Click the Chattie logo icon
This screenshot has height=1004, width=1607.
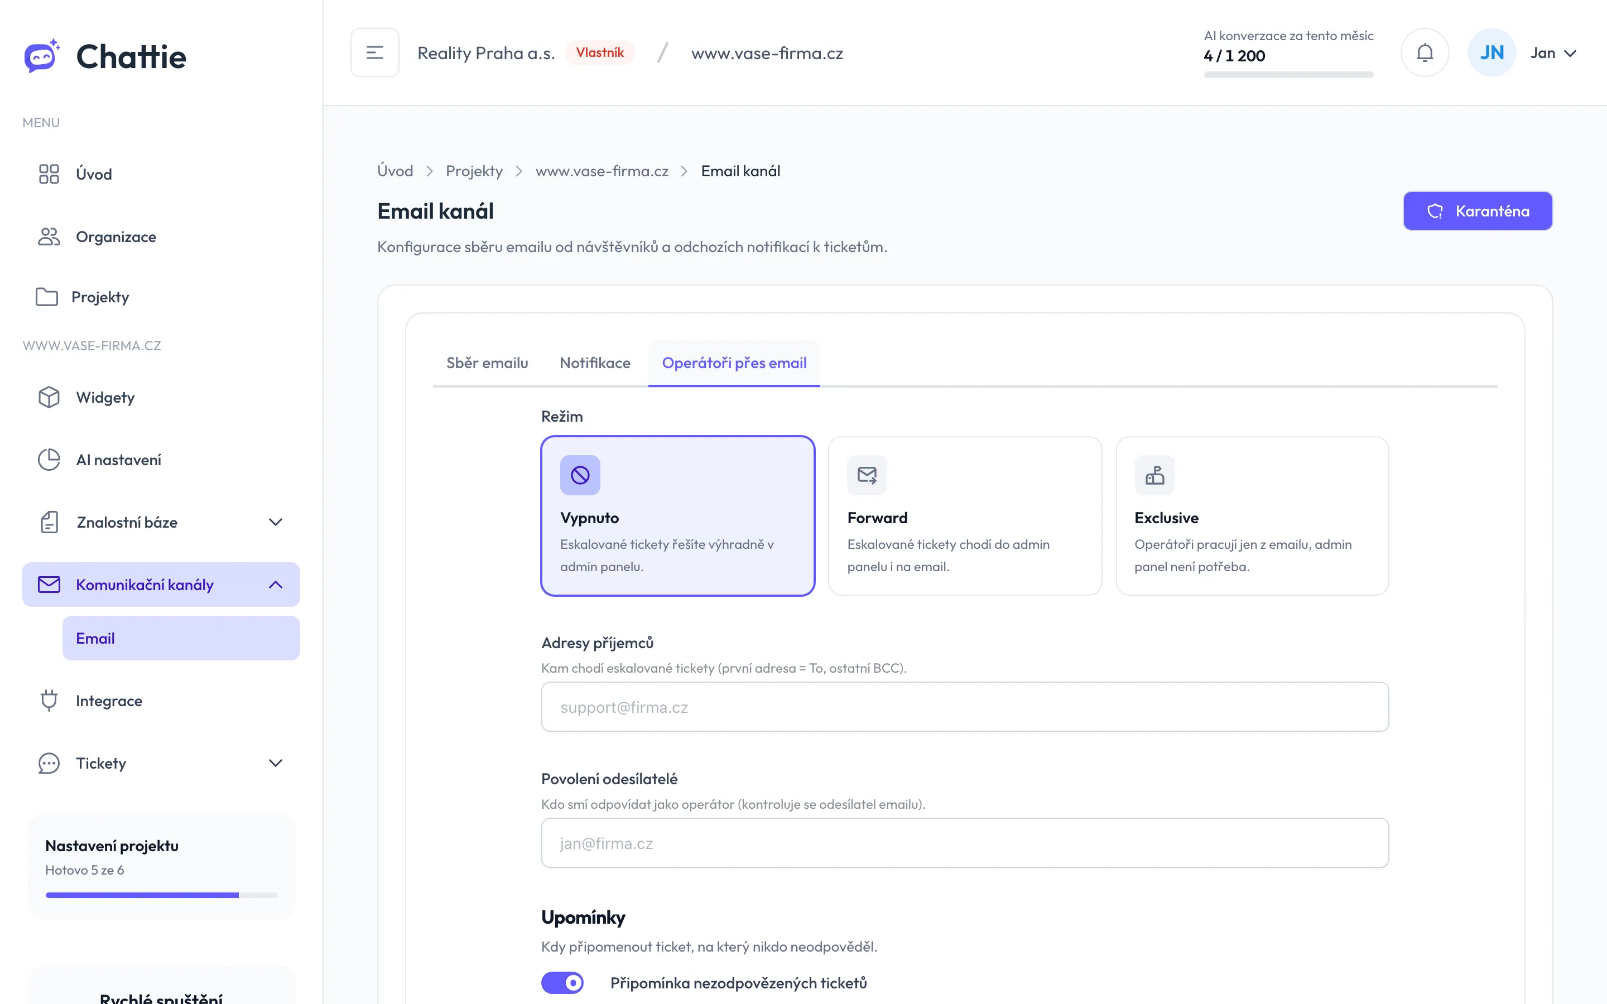[x=42, y=56]
